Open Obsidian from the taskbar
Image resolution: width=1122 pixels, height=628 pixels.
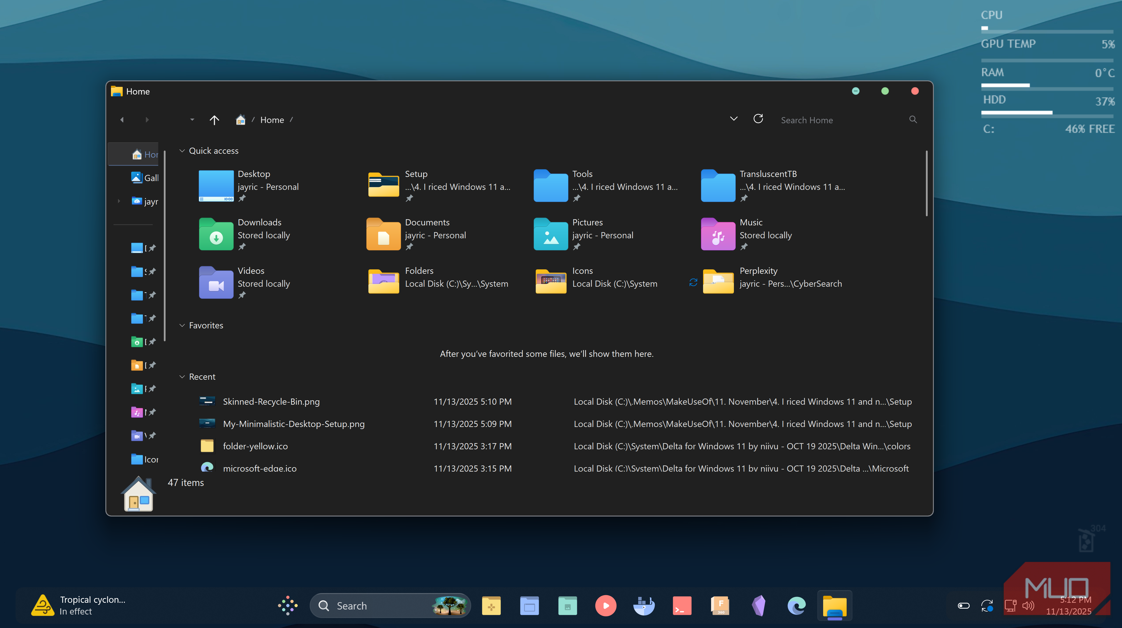coord(758,606)
